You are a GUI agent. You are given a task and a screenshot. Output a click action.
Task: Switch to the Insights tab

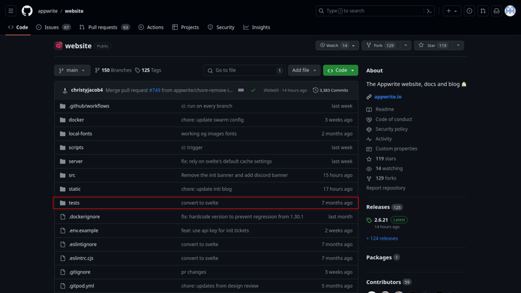tap(257, 27)
